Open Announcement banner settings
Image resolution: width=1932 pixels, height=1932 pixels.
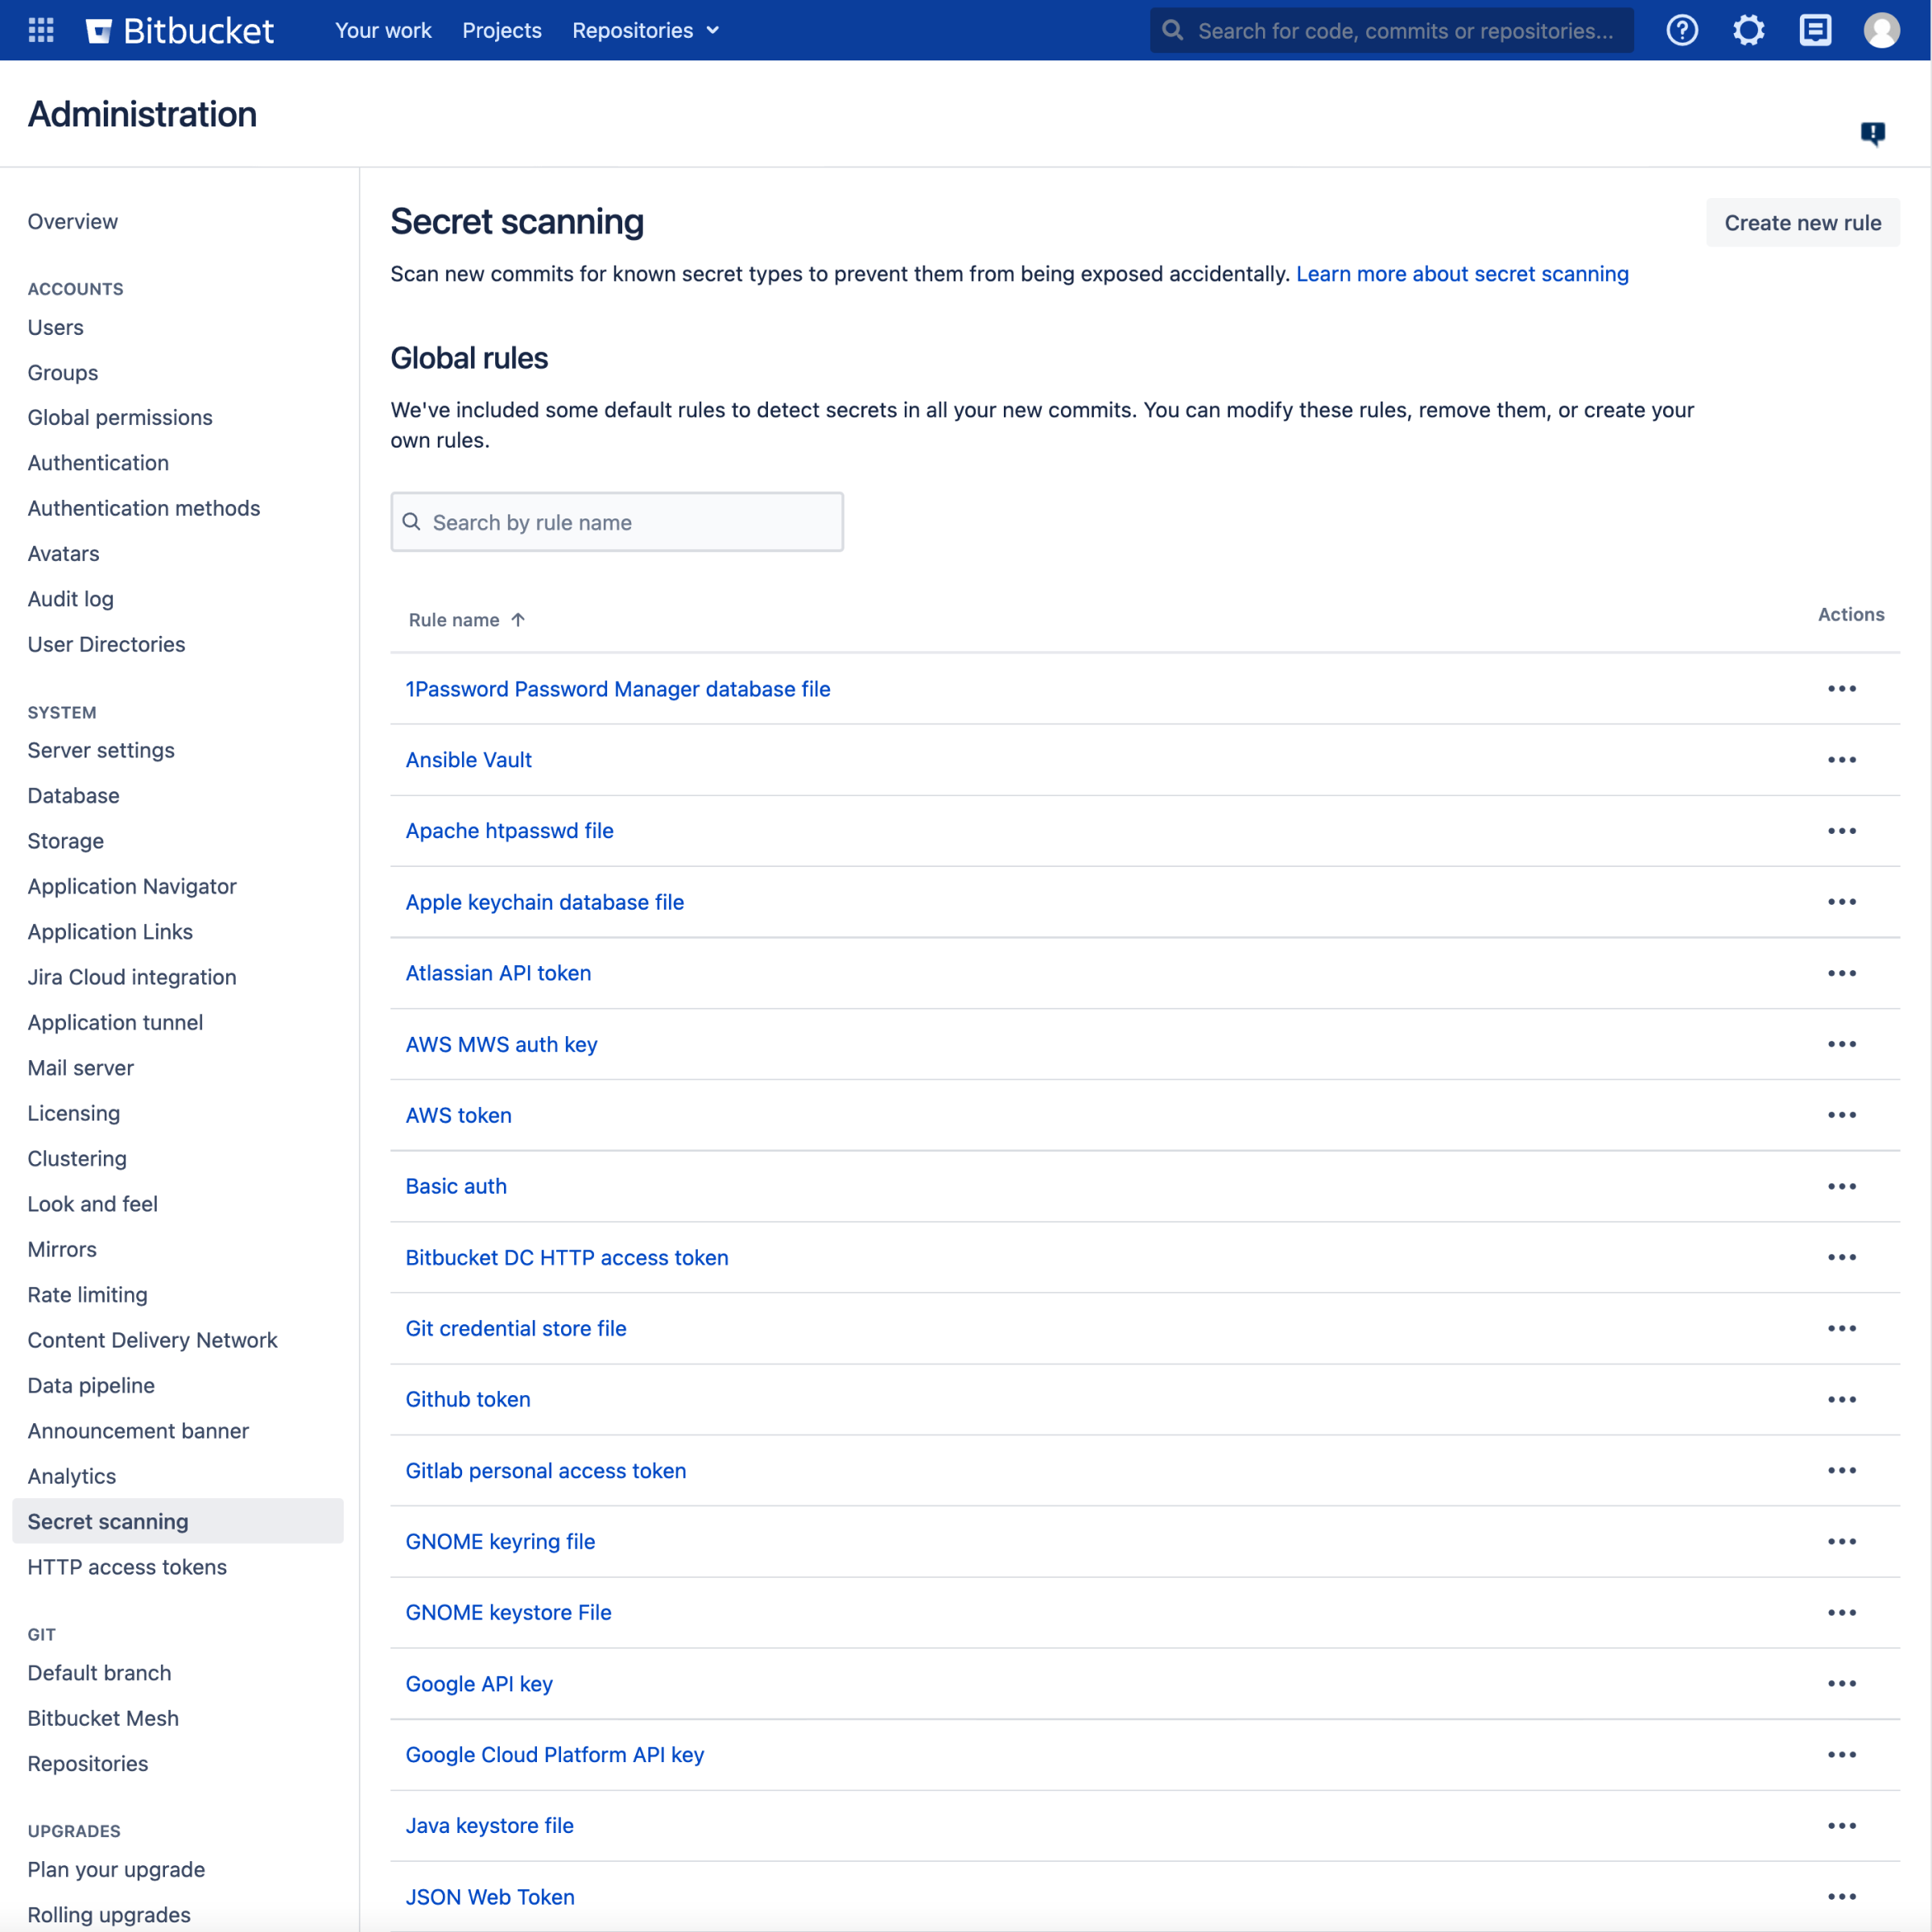(x=138, y=1431)
